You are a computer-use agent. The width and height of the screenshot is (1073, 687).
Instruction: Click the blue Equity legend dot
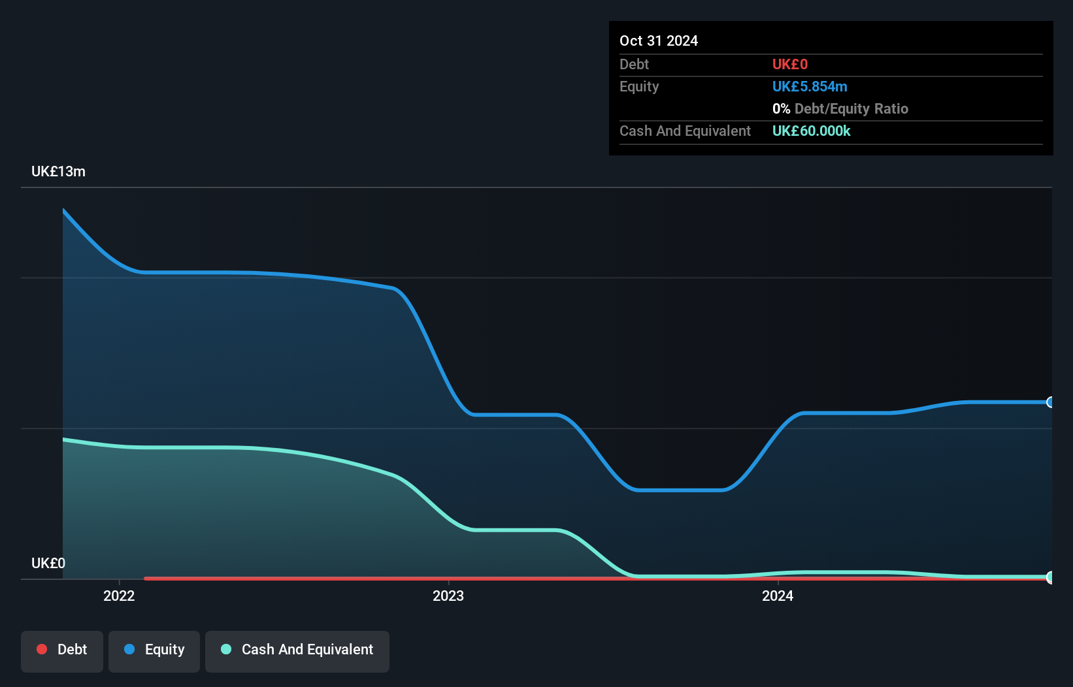[129, 649]
